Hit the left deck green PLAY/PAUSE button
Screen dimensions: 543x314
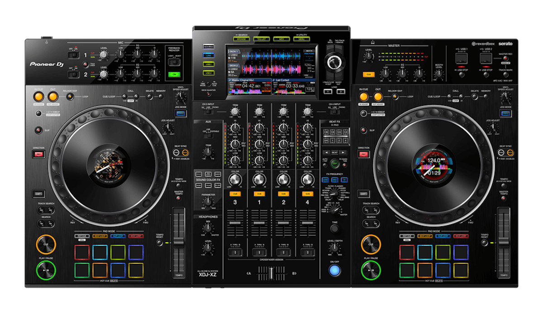(46, 271)
